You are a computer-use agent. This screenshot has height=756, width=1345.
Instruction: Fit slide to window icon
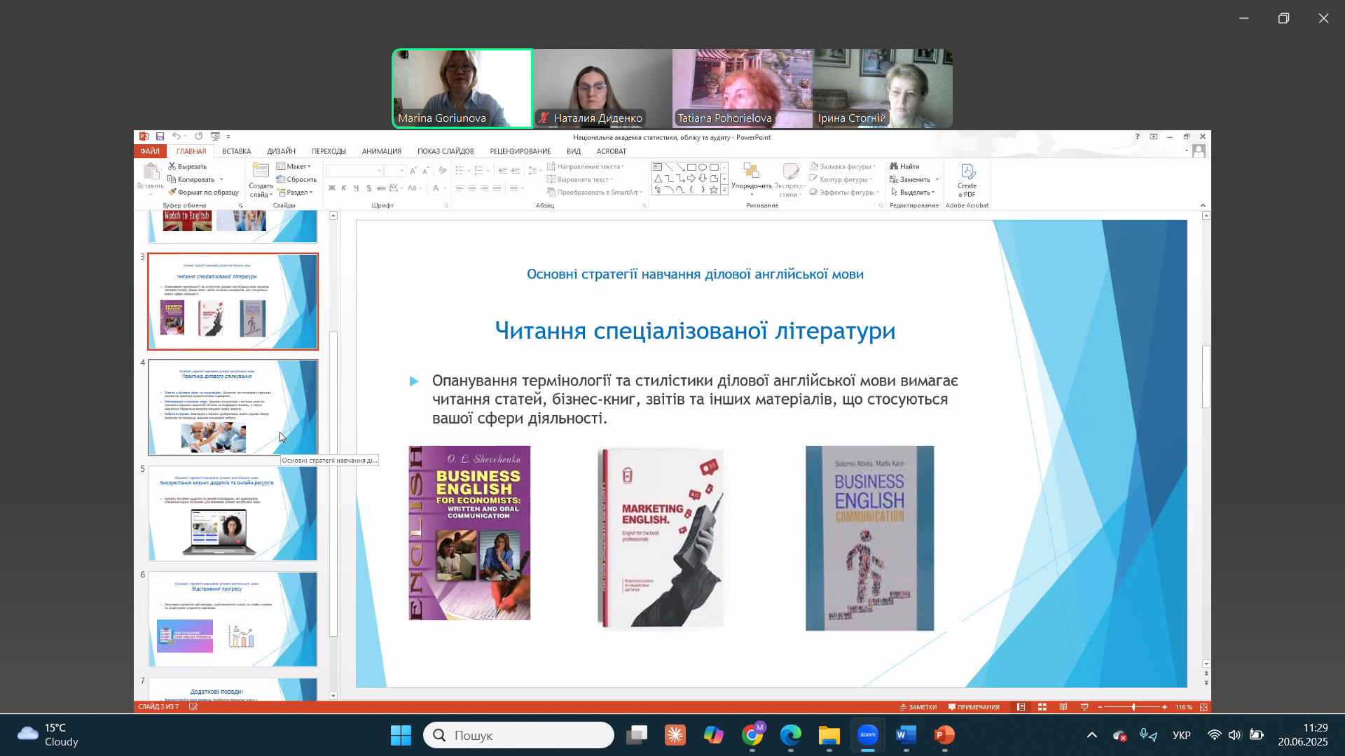click(1203, 707)
